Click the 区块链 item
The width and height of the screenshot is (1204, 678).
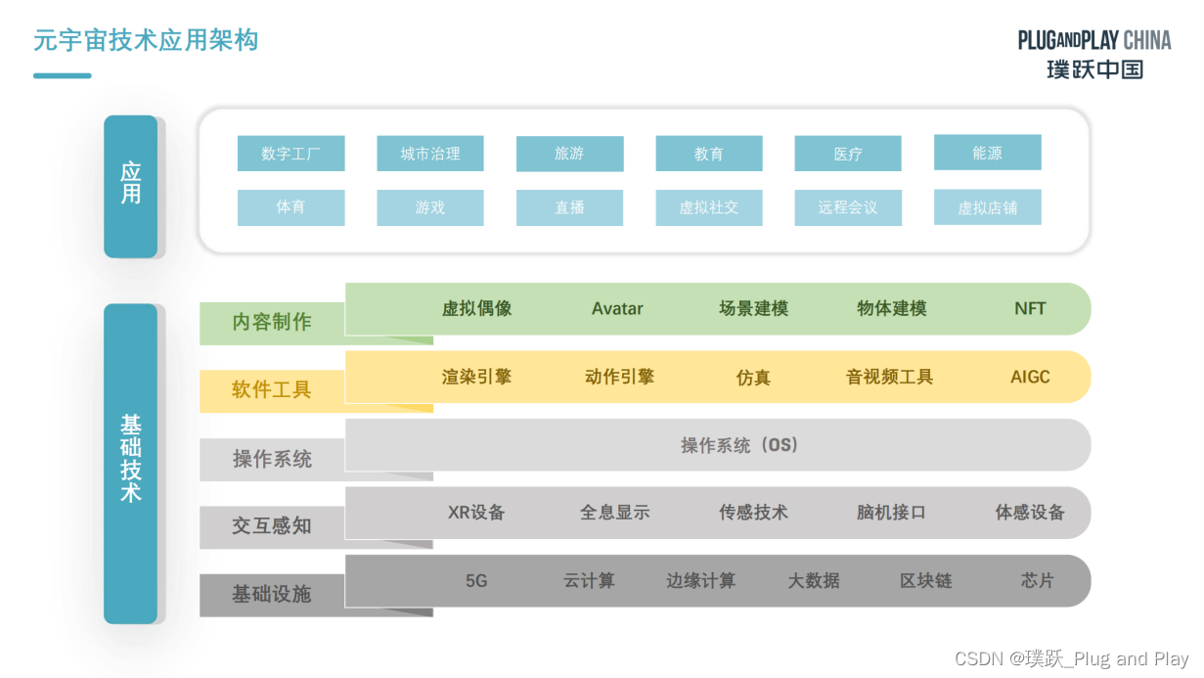click(925, 581)
